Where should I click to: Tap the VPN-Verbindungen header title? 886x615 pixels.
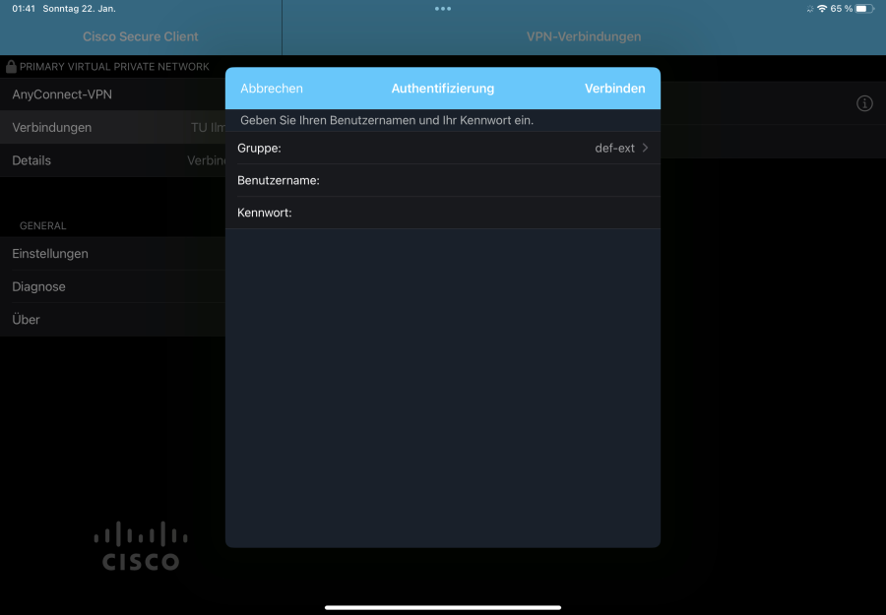coord(584,36)
